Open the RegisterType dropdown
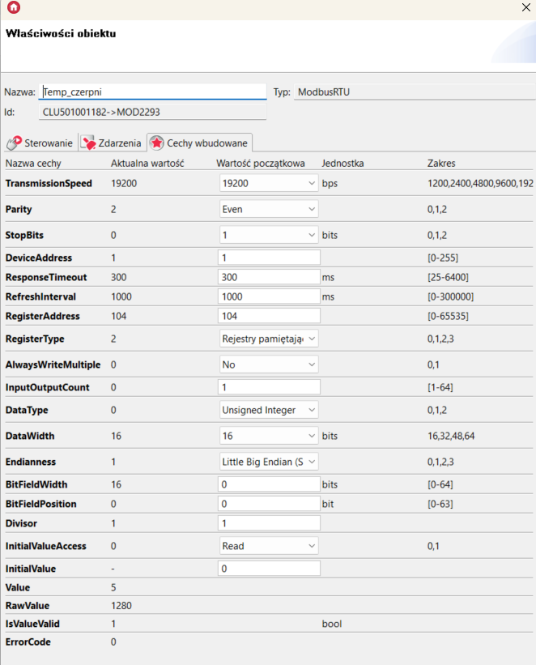 pos(268,339)
